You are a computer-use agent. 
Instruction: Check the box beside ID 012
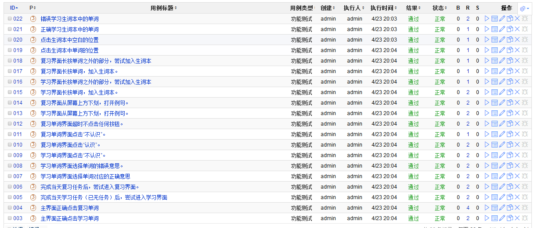pyautogui.click(x=10, y=124)
